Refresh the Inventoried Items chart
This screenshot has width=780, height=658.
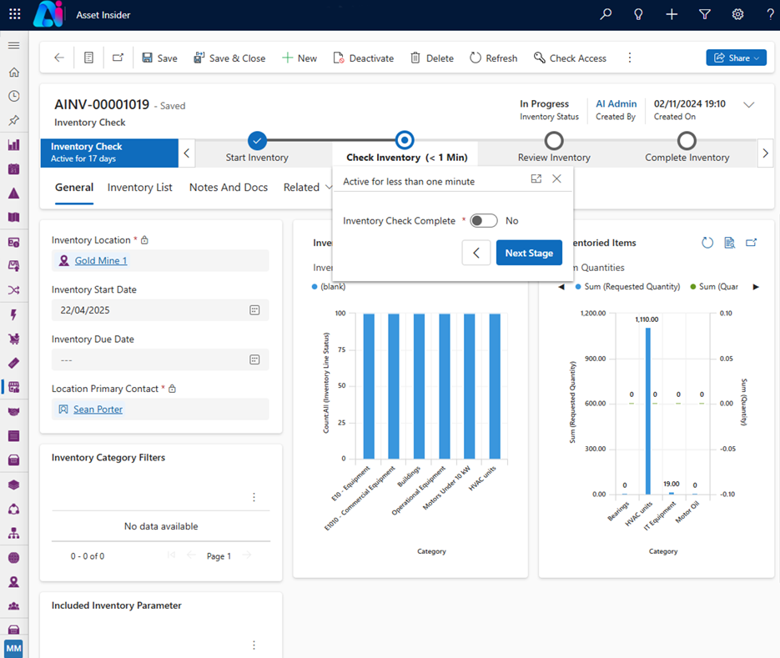point(707,243)
